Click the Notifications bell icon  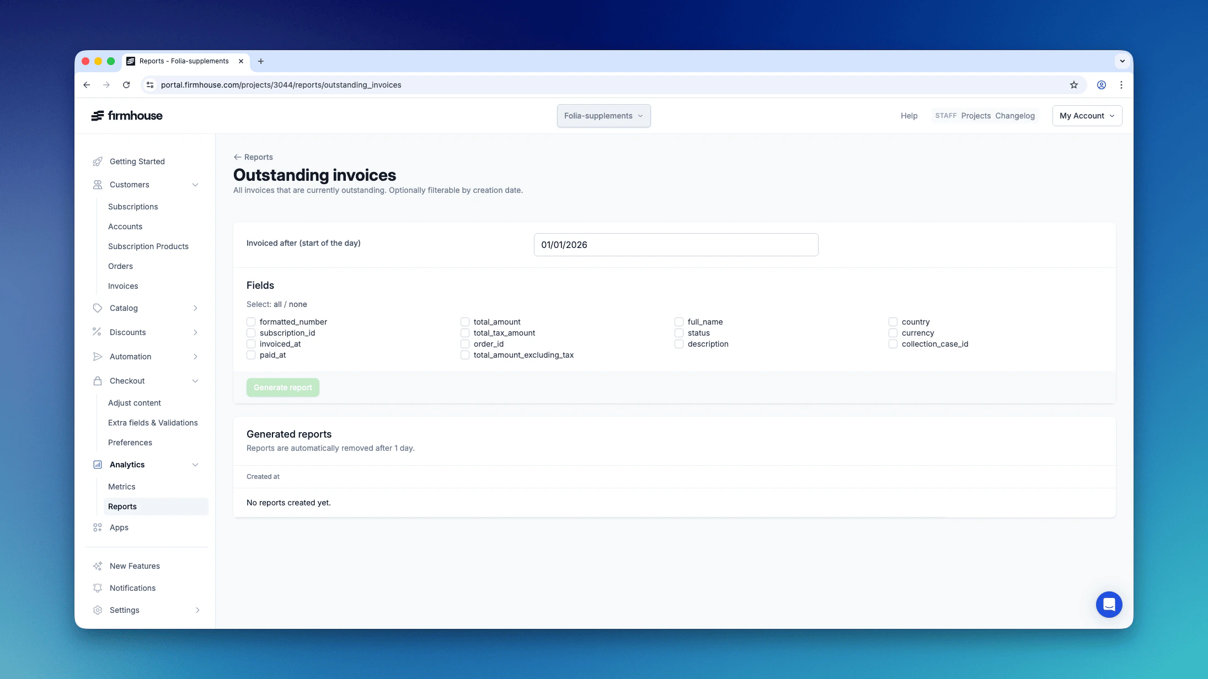click(x=98, y=588)
